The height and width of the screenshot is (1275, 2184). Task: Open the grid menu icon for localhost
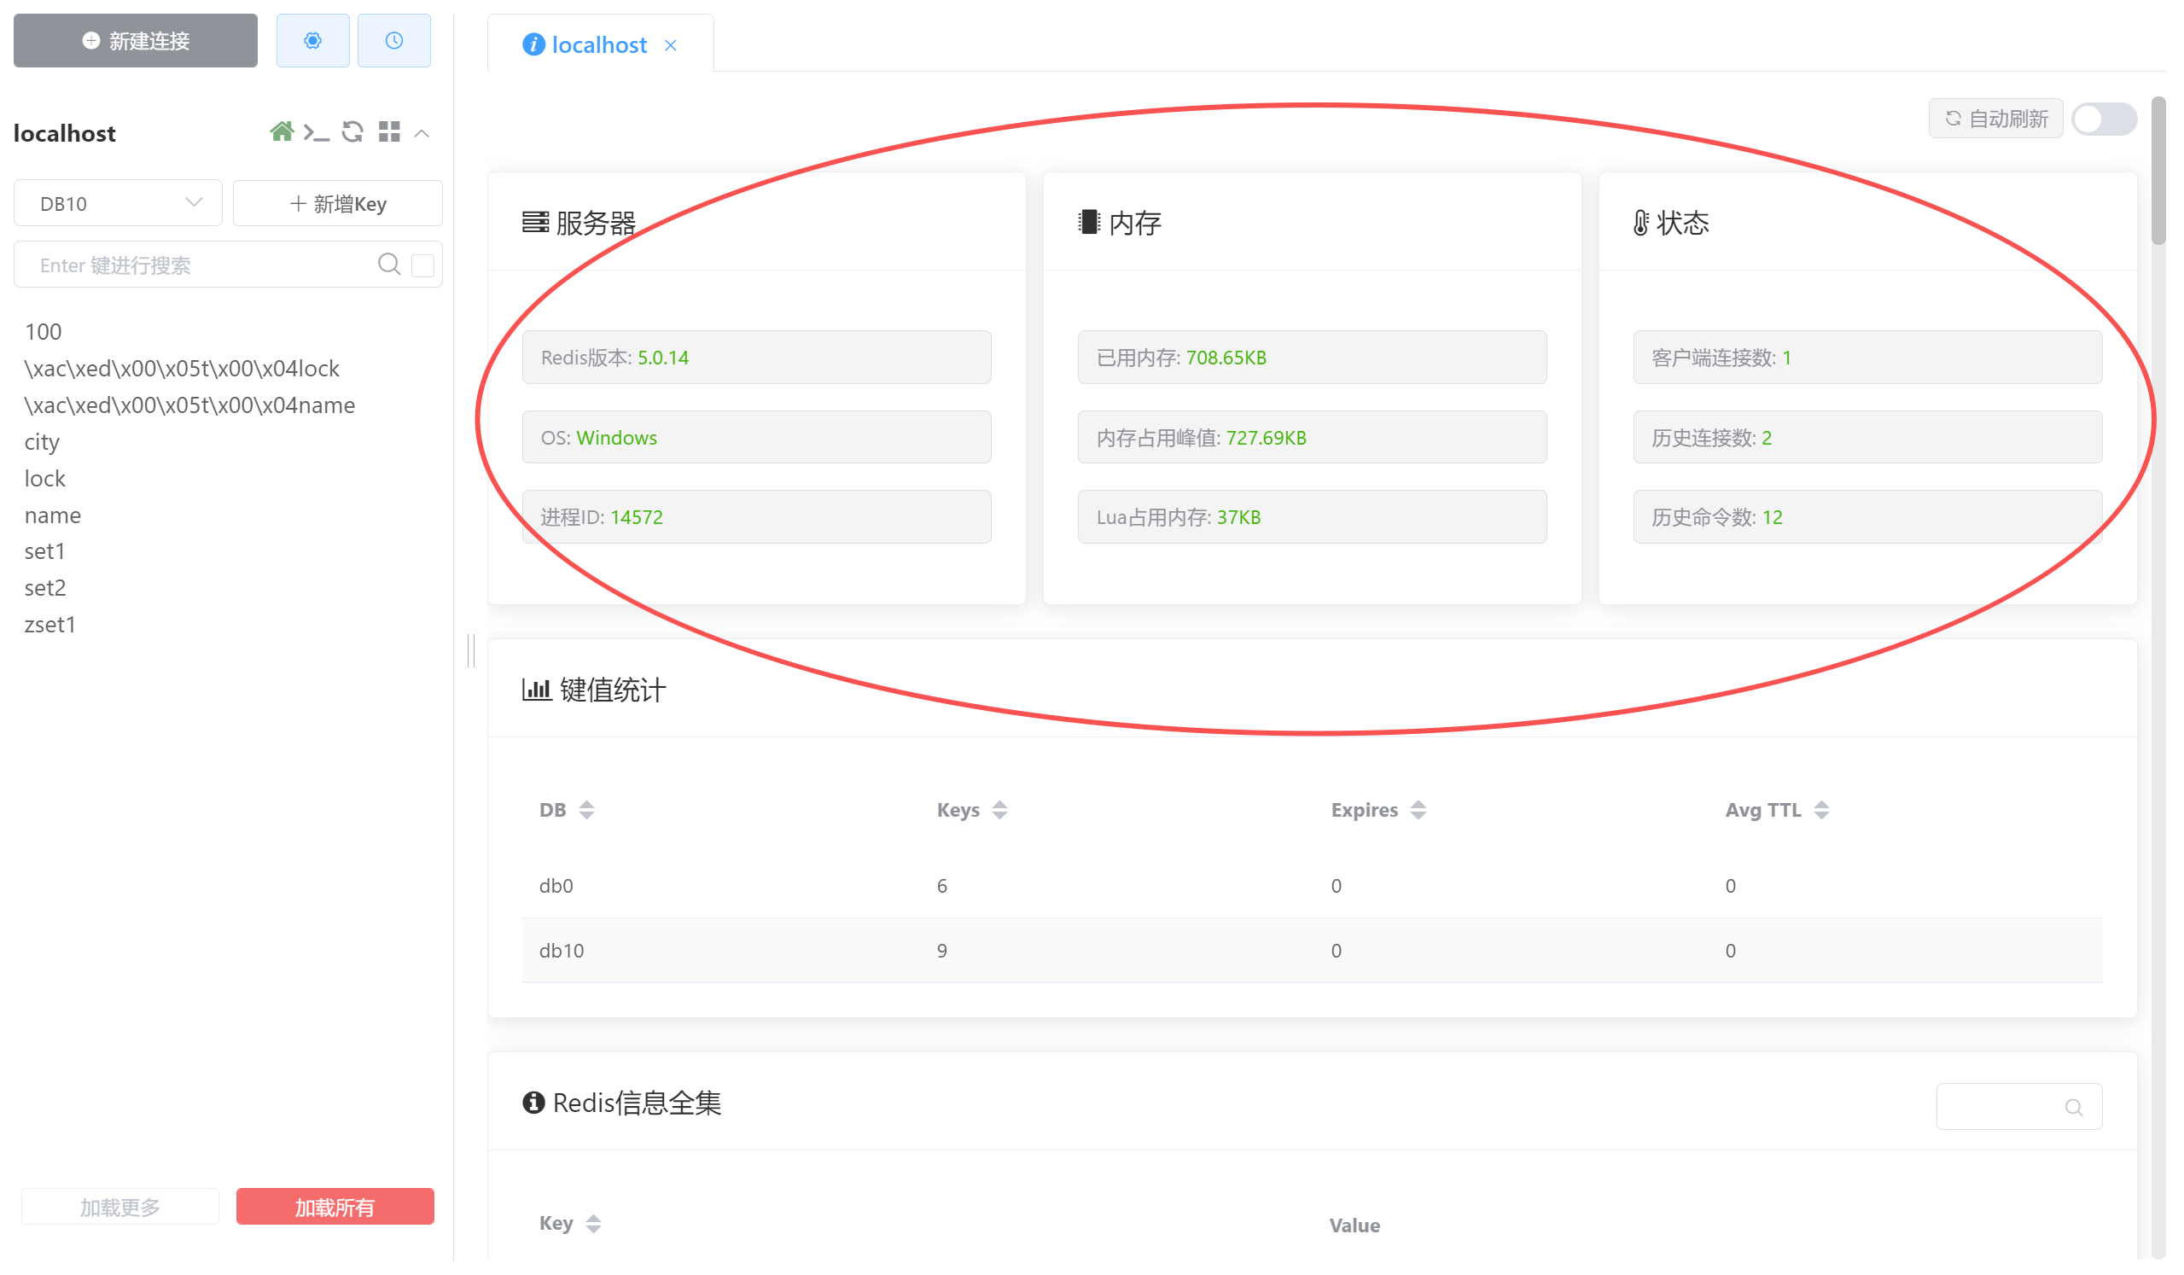click(389, 131)
